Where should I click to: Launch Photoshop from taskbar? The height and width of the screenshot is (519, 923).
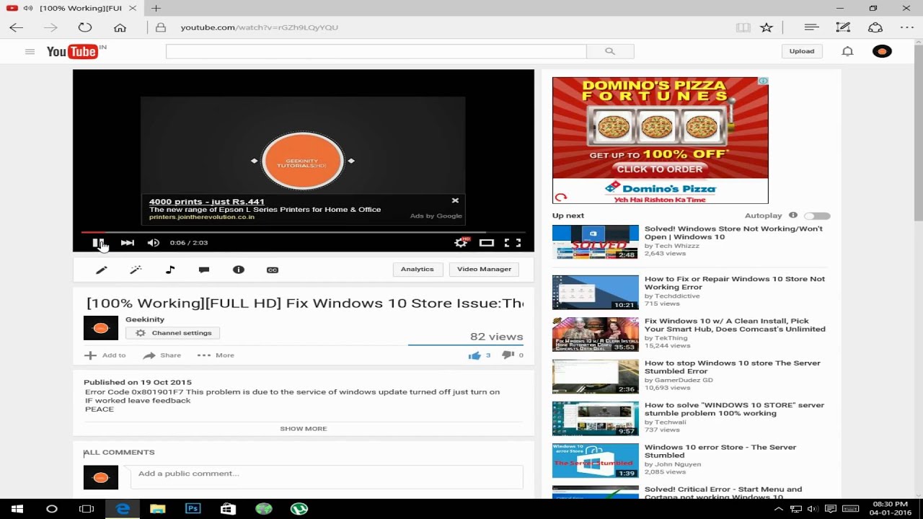[193, 509]
